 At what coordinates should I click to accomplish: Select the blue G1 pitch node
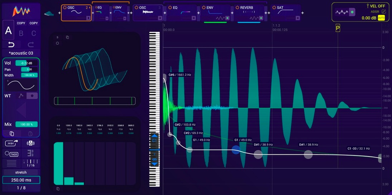point(236,150)
